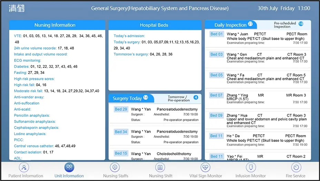Click the Bed 09 inspection badge
Image resolution: width=320 pixels, height=181 pixels.
(x=217, y=115)
